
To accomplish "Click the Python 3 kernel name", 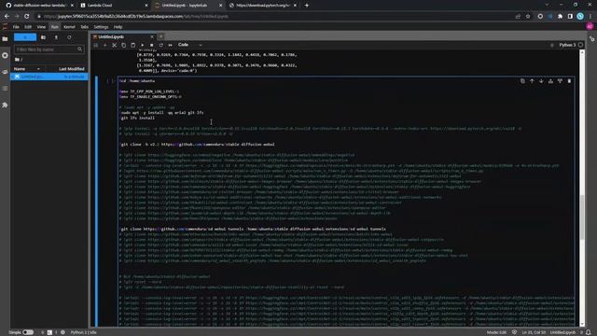I will point(567,45).
